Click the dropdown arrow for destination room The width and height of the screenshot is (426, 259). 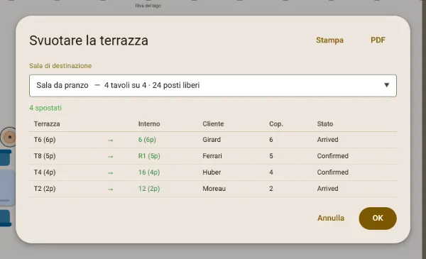coord(386,85)
